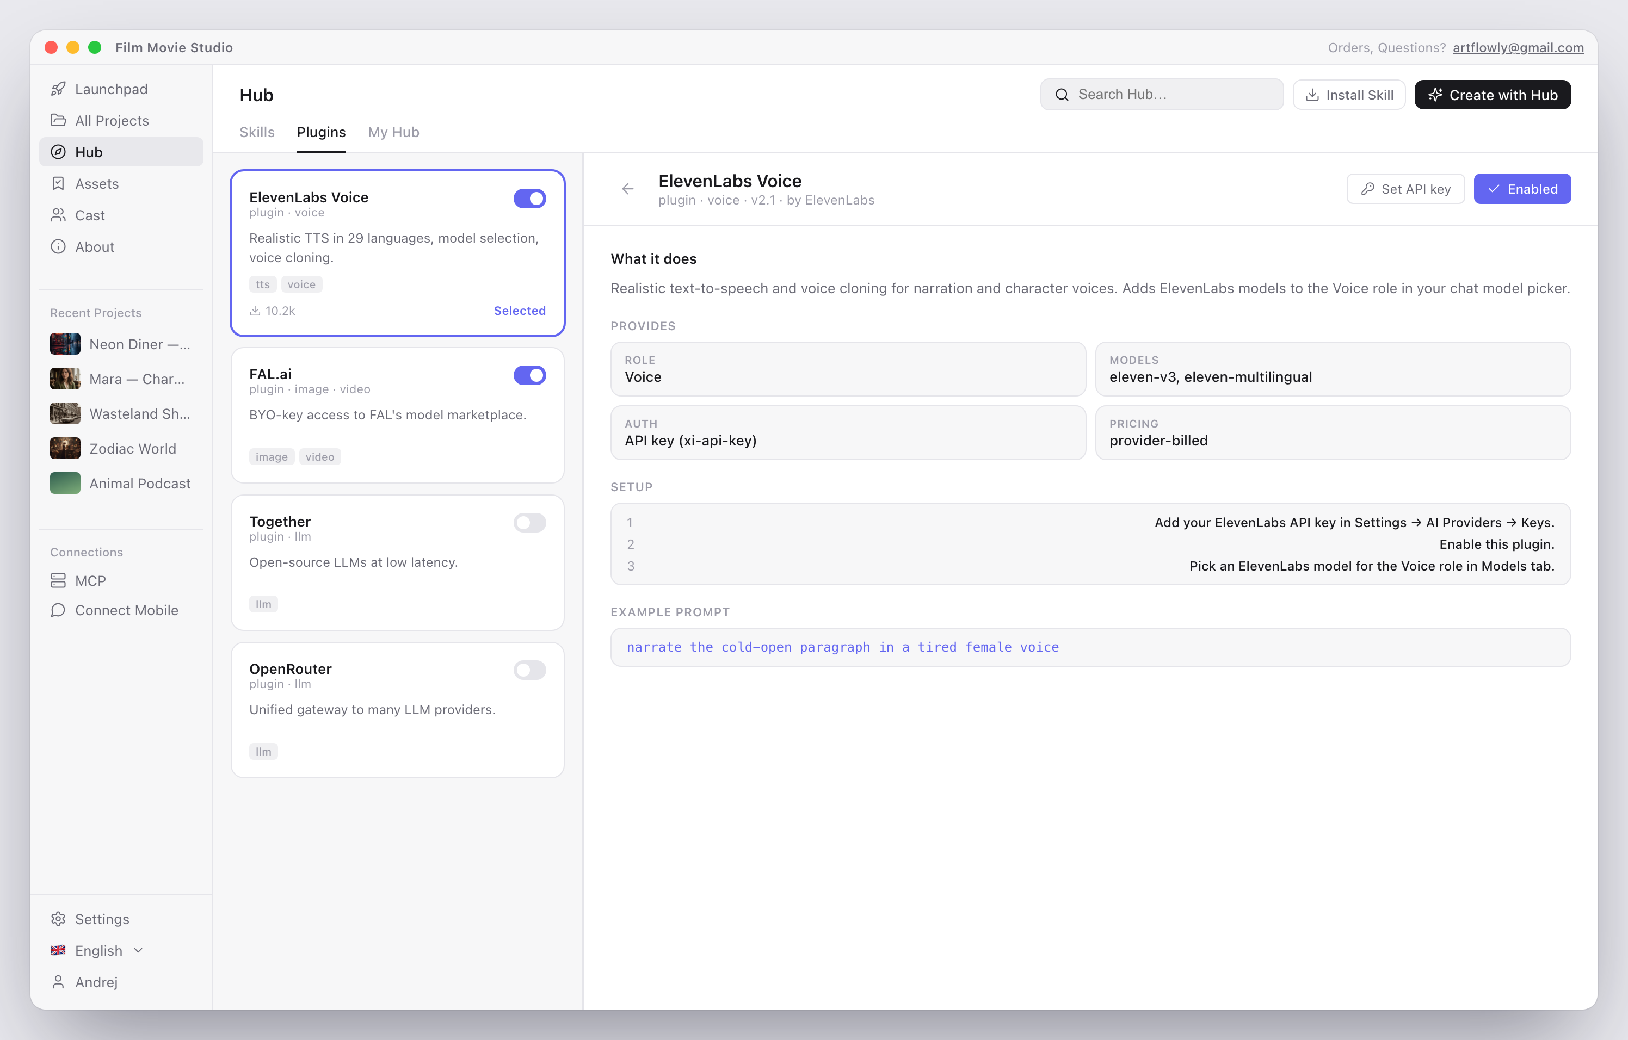Screen dimensions: 1628x1040
Task: Click the Settings gear icon
Action: point(59,918)
